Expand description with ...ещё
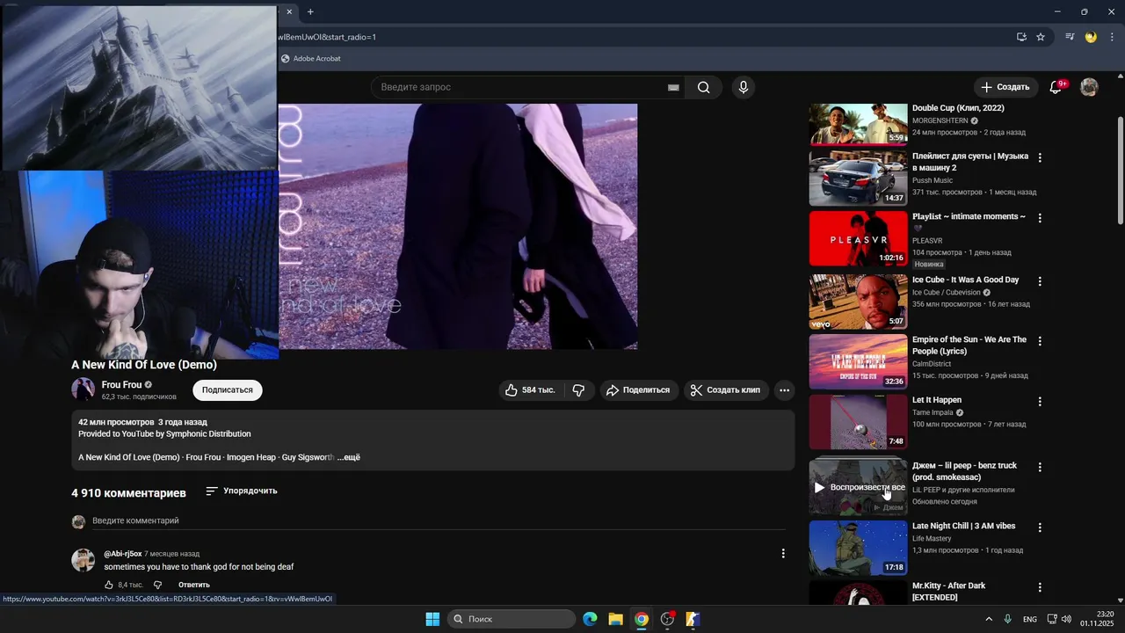Screen dimensions: 1125x633 349,457
